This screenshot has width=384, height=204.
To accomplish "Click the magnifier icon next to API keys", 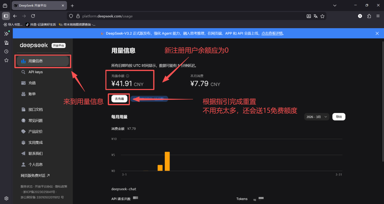I will tap(23, 72).
